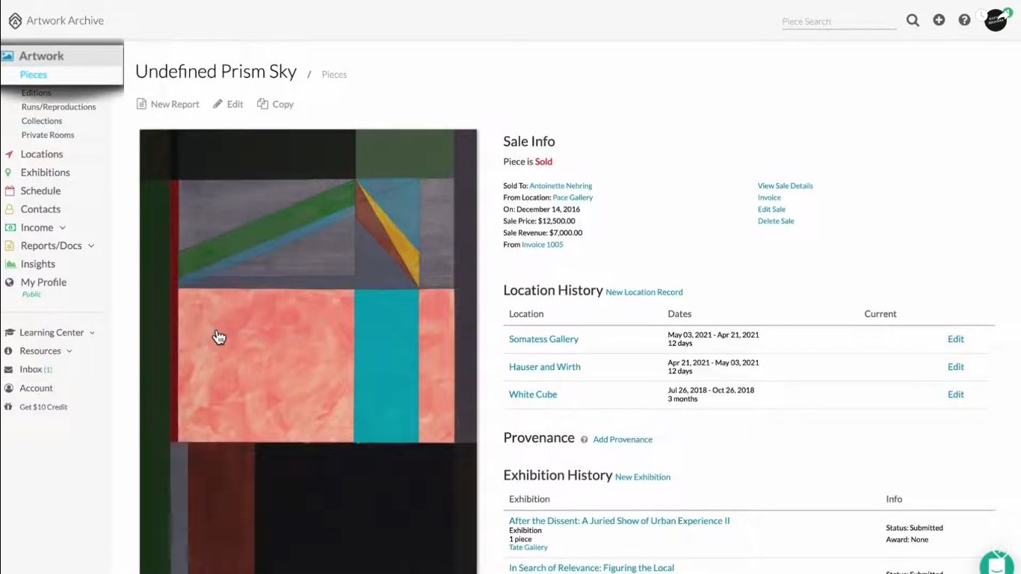Click the Artwork Archive logo

click(56, 21)
